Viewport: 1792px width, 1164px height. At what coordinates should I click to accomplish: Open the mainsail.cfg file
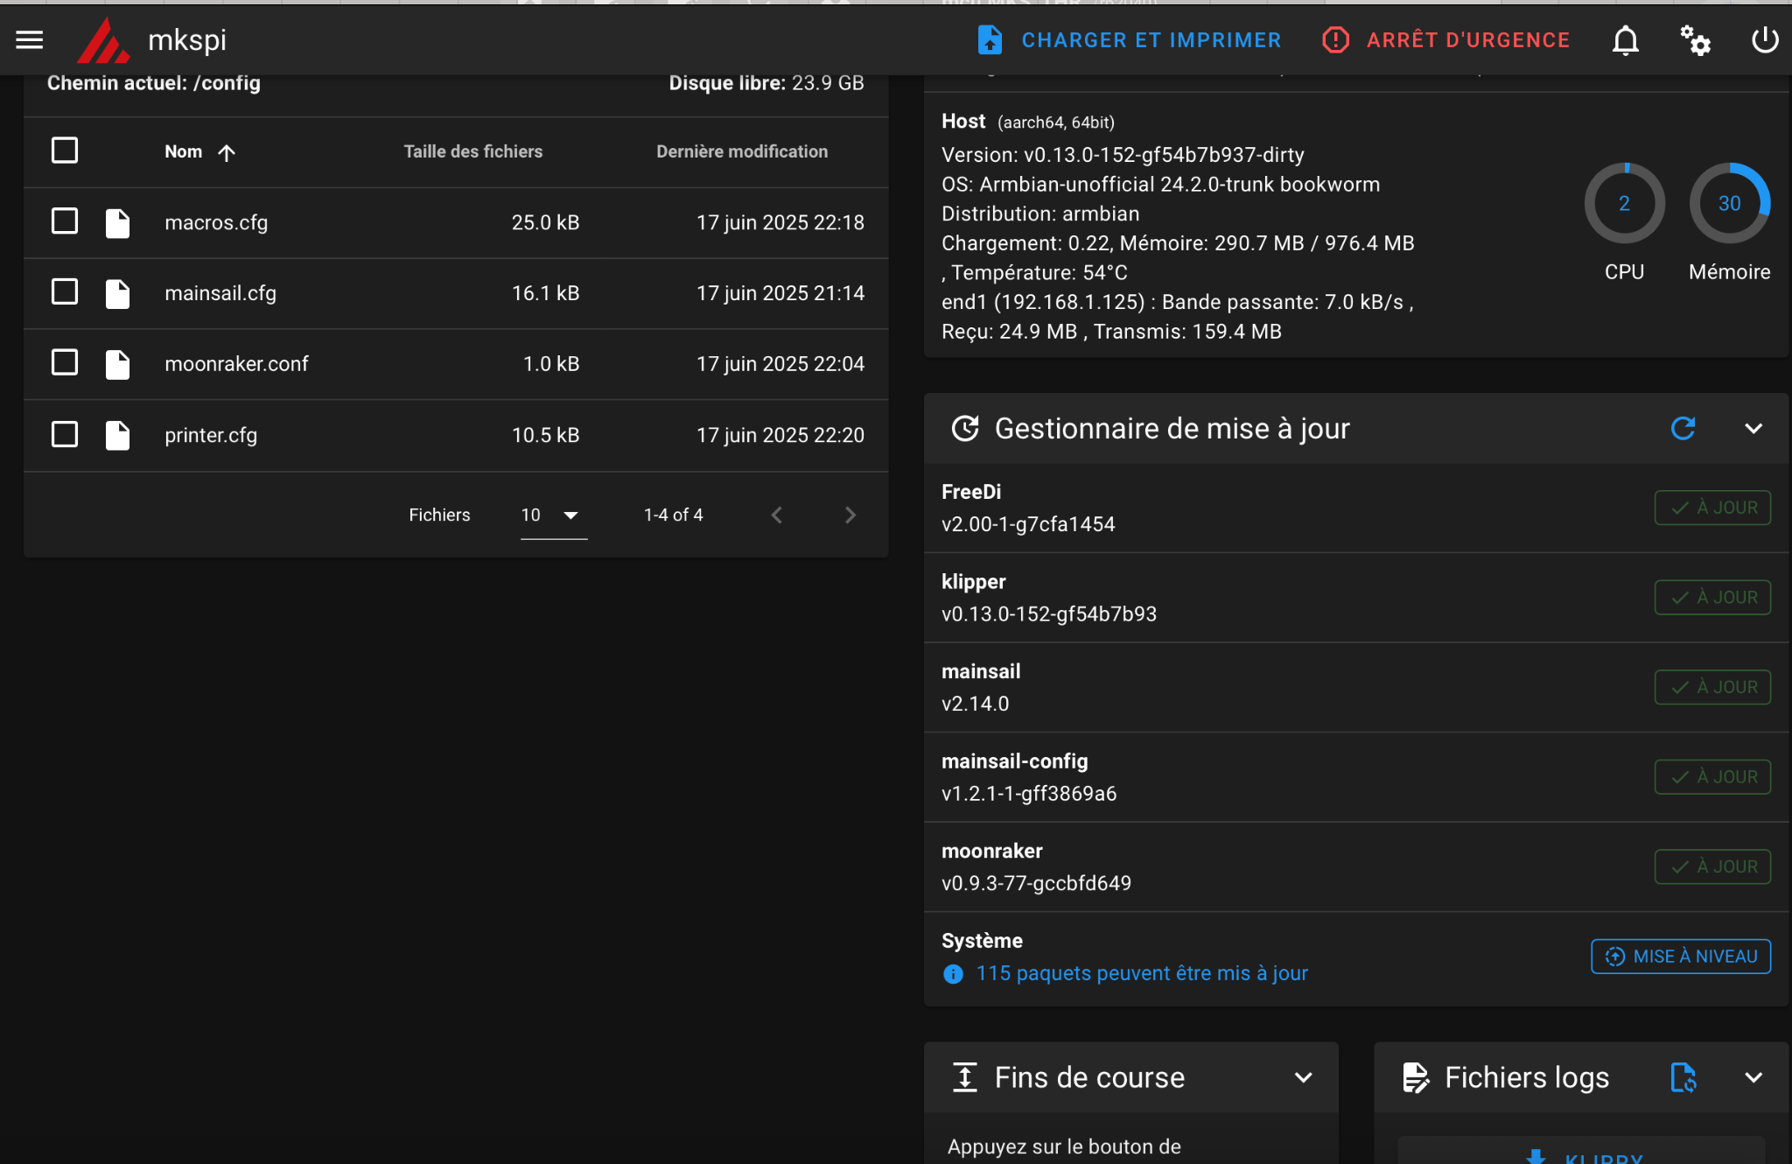point(220,293)
